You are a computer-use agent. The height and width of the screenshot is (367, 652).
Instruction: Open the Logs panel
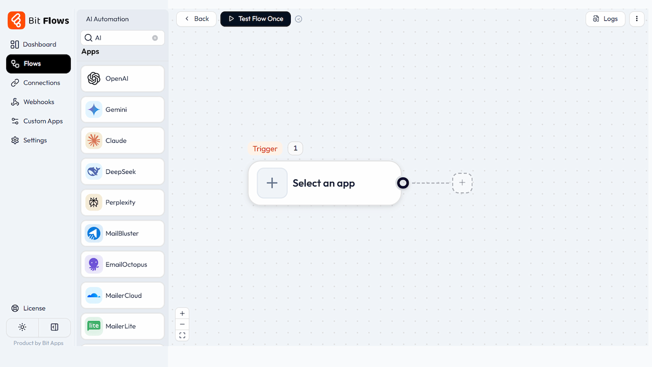click(605, 19)
